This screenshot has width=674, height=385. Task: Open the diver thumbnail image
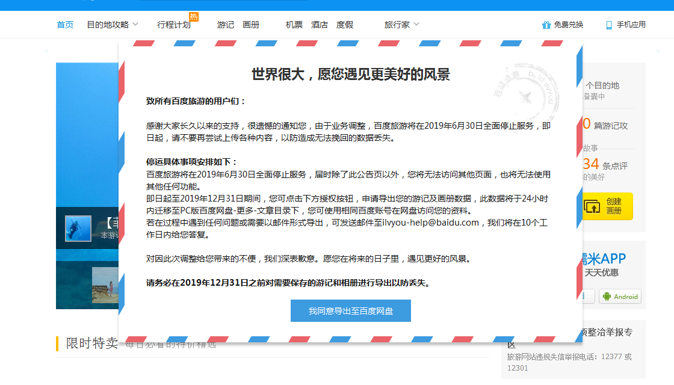tap(78, 228)
